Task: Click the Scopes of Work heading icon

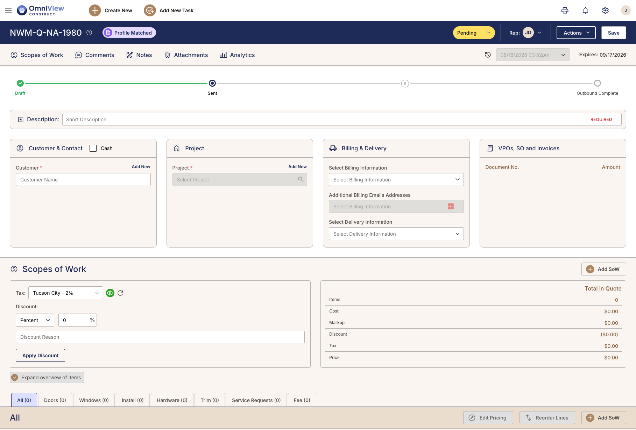Action: (x=14, y=269)
